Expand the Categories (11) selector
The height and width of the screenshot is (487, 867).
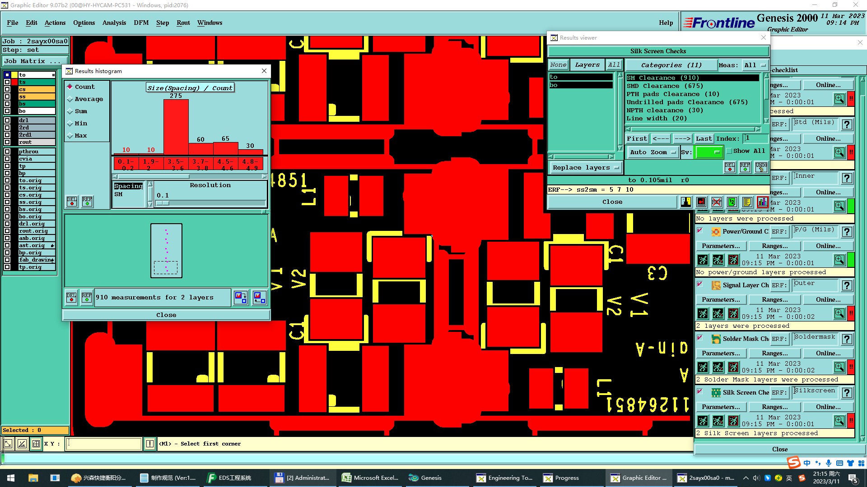(671, 65)
